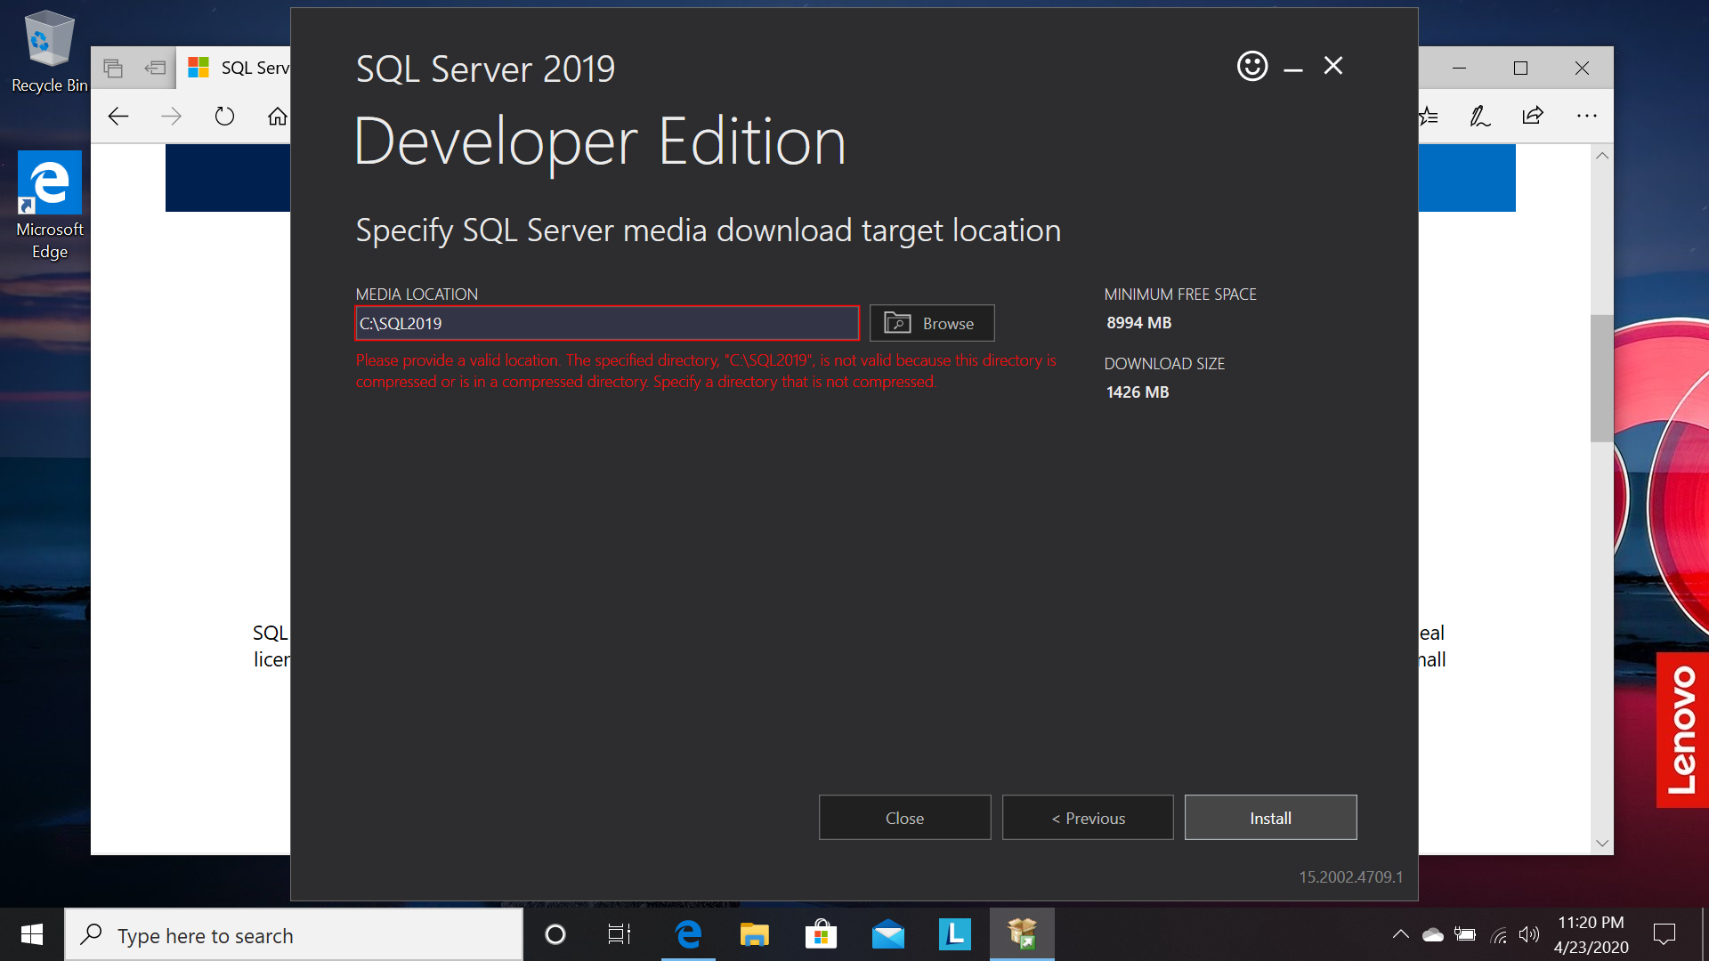
Task: Maximize the Edge browser window
Action: [x=1520, y=68]
